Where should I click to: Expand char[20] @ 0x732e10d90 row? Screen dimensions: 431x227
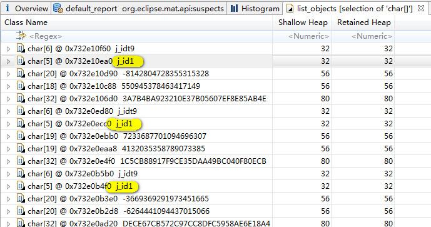pos(9,74)
